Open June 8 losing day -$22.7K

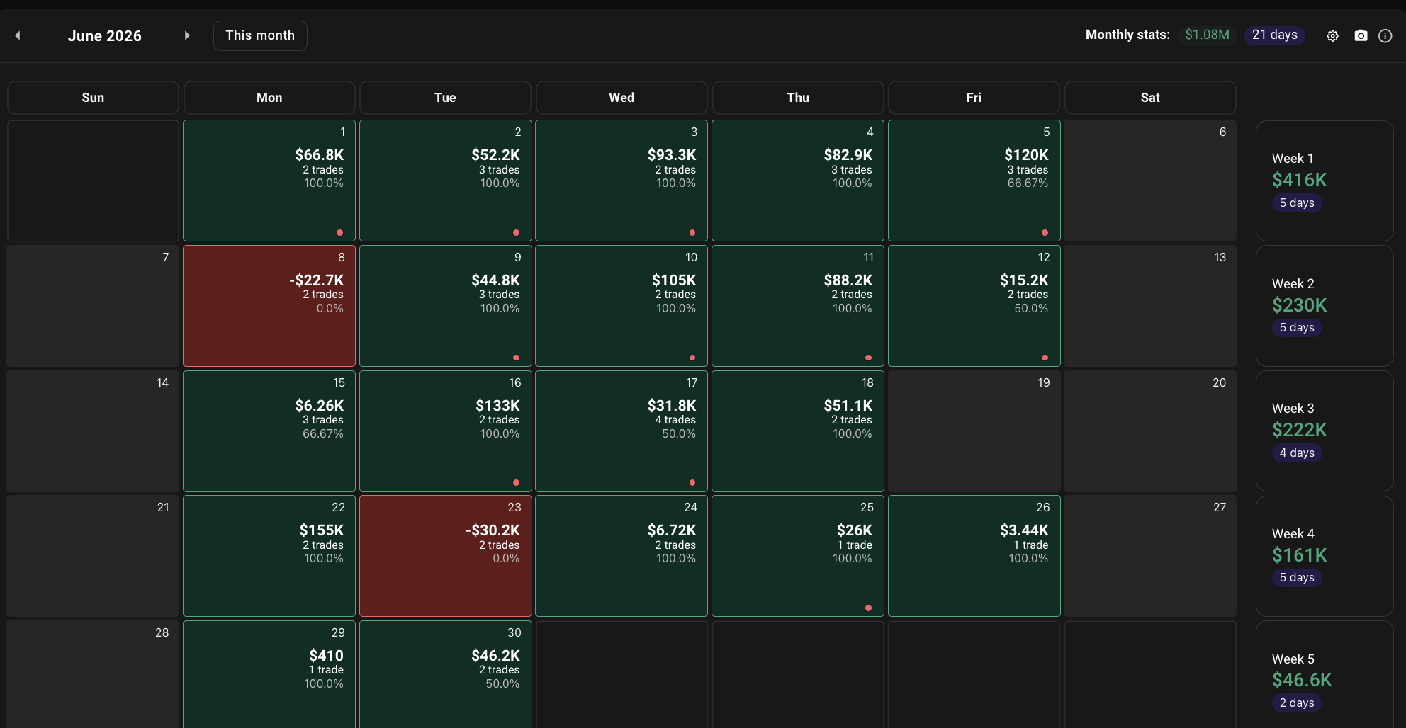[269, 306]
